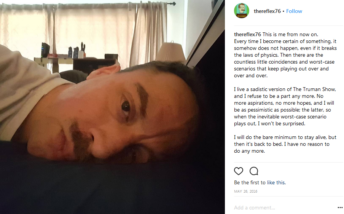Open the MAY 26, 2016 timestamp

[245, 192]
